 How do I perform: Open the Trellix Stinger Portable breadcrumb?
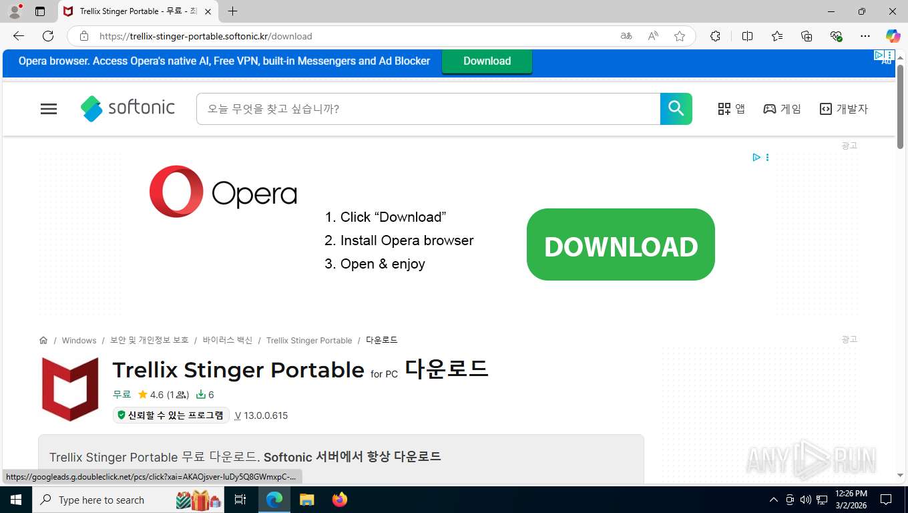[309, 341]
